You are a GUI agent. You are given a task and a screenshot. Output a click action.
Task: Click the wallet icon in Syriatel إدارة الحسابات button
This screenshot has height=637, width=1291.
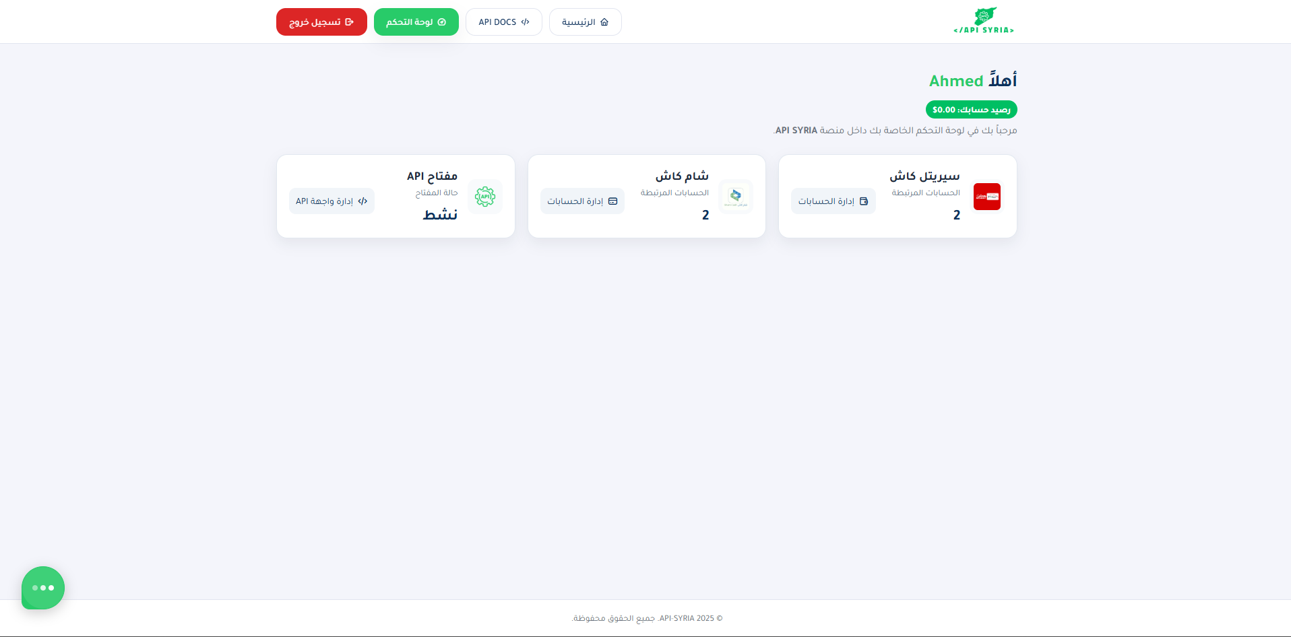point(864,201)
